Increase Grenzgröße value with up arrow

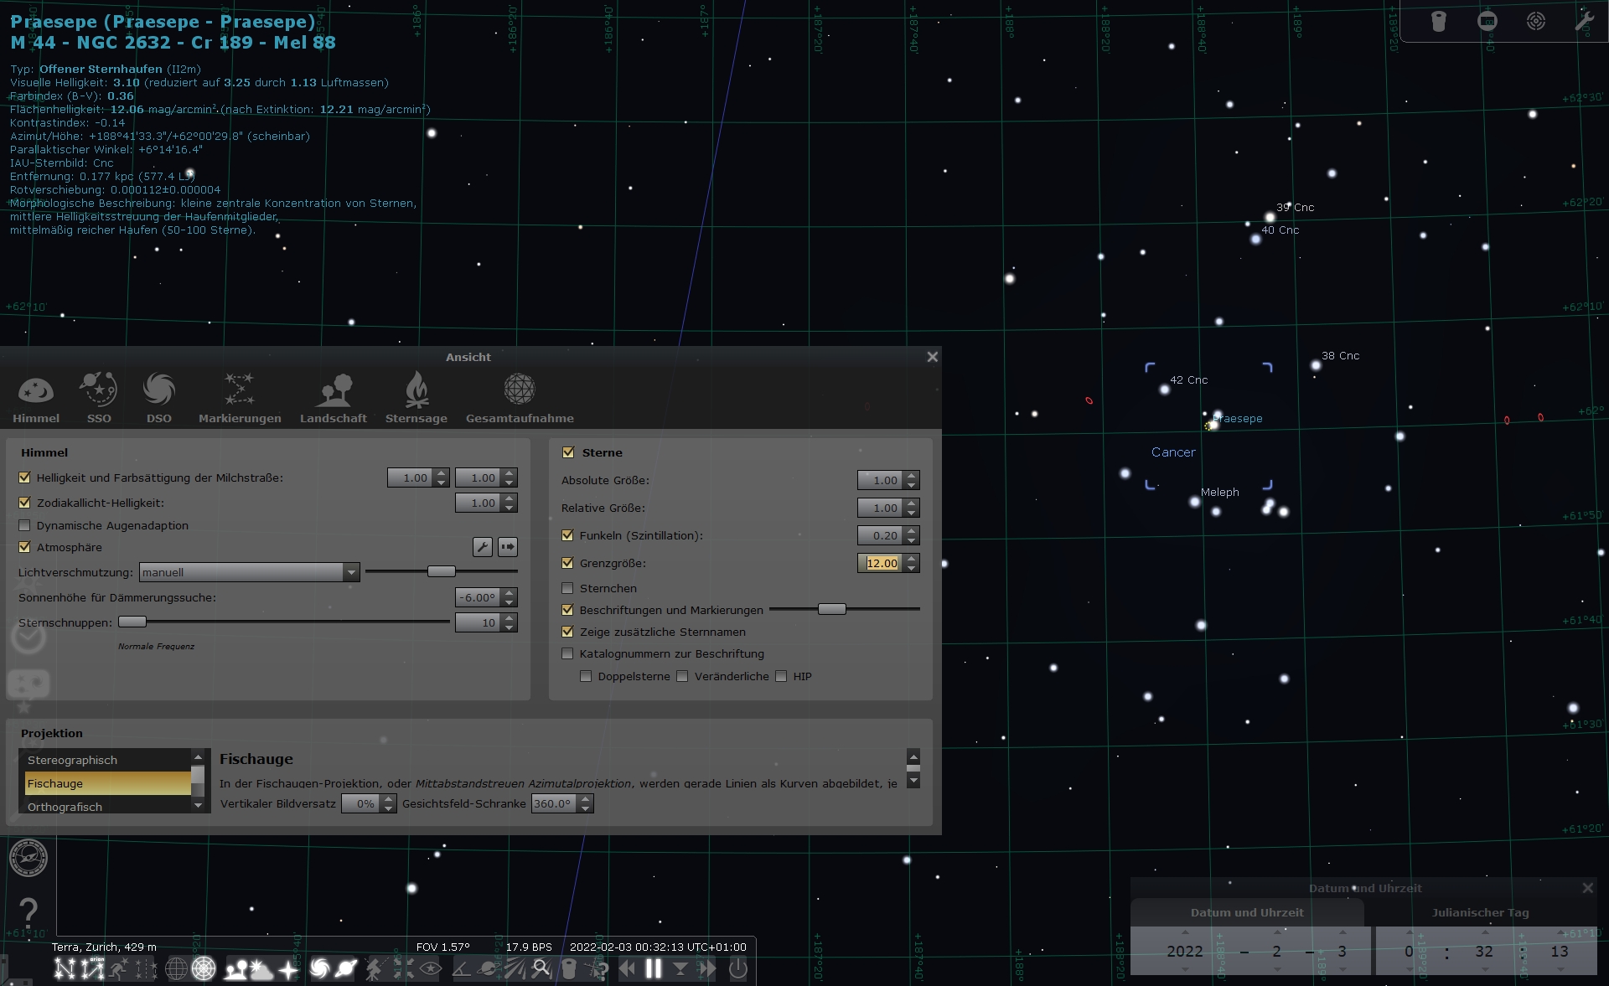coord(912,558)
